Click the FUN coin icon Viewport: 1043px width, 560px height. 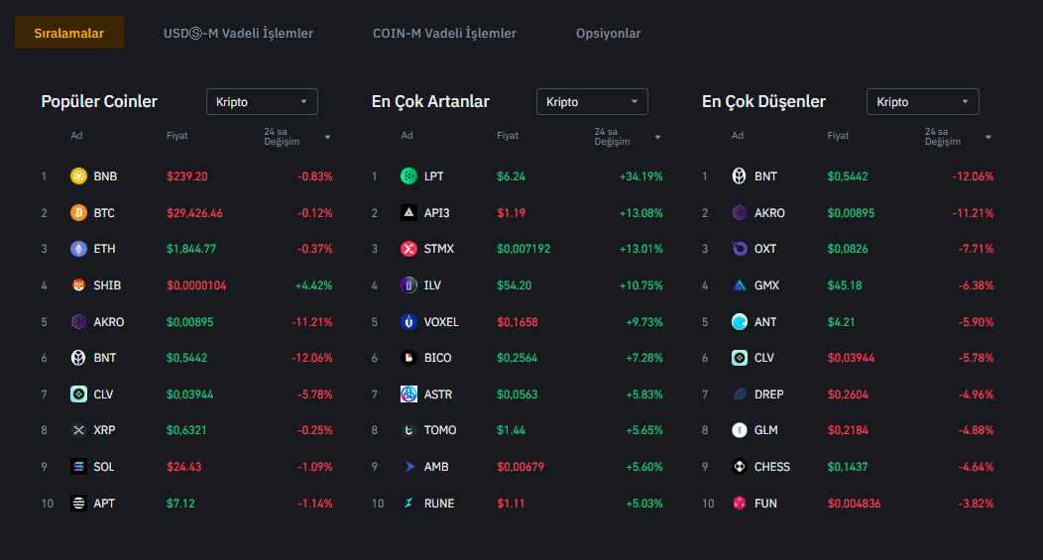coord(740,504)
